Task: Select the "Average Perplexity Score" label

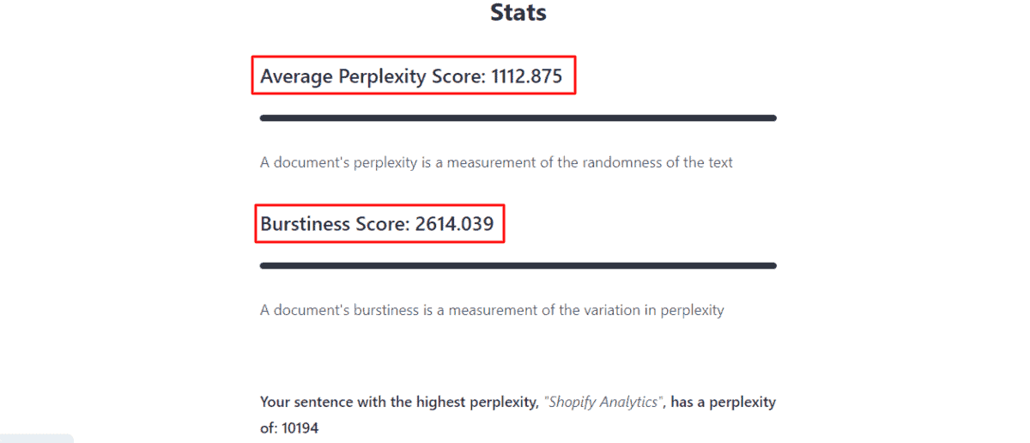Action: pos(373,76)
